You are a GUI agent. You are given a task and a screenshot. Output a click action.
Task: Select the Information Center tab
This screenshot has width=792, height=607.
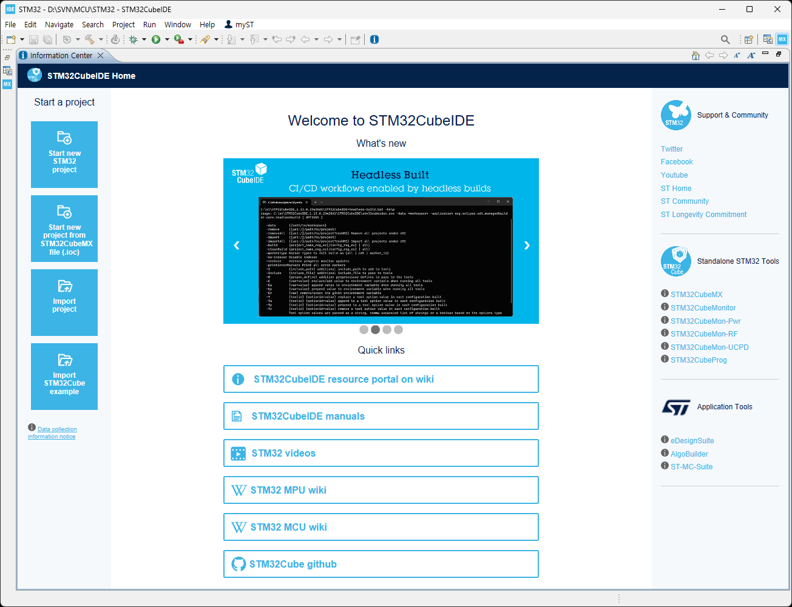61,55
